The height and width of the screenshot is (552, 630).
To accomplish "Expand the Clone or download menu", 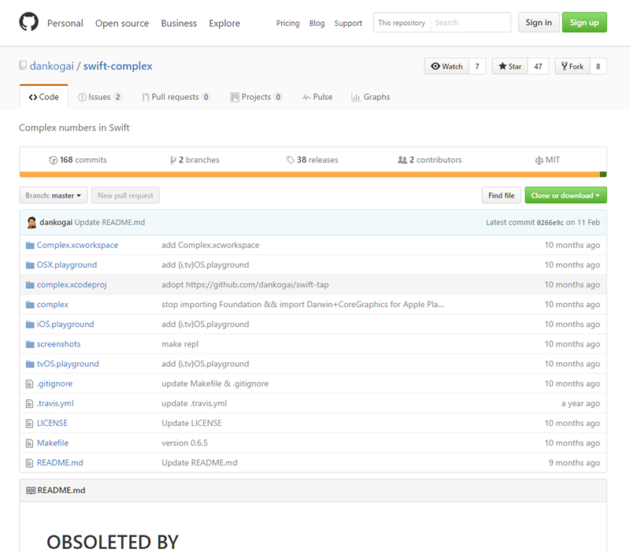I will (565, 195).
